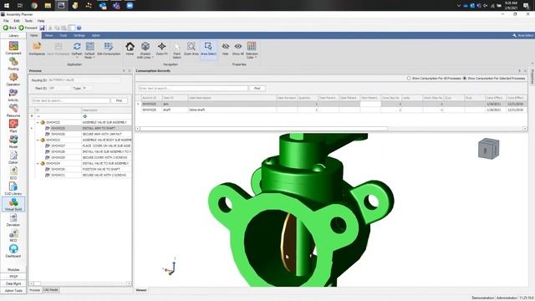This screenshot has height=301, width=535.
Task: Switch to the Process bottom tab
Action: pyautogui.click(x=34, y=290)
